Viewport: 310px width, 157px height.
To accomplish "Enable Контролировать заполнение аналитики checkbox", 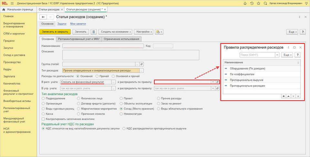I will pyautogui.click(x=44, y=119).
